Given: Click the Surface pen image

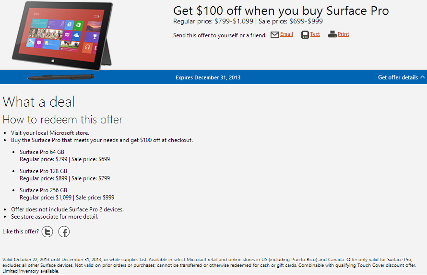Looking at the screenshot, I should [60, 77].
